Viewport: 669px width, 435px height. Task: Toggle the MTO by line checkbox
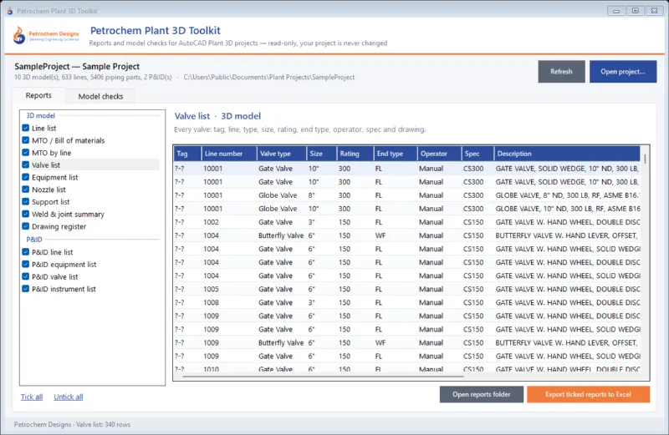[26, 153]
